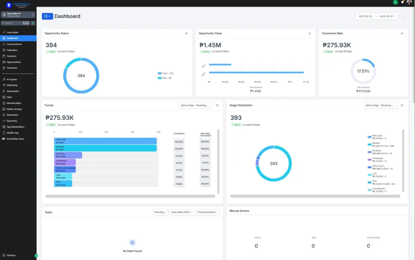The height and width of the screenshot is (260, 415).
Task: Click the start date 2025-05-22 field
Action: (366, 16)
